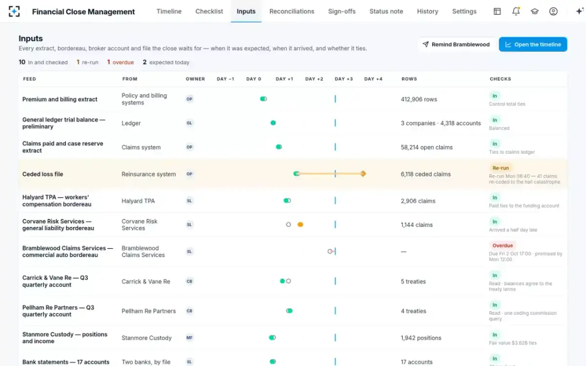The height and width of the screenshot is (366, 586).
Task: Click the "5 treaties" cell
Action: [413, 282]
